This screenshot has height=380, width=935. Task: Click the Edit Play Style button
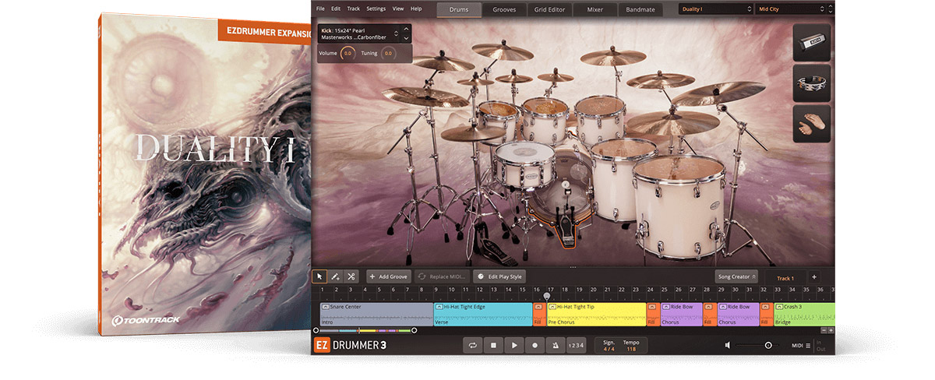click(x=499, y=276)
